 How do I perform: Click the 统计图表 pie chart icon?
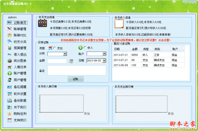click(10, 61)
